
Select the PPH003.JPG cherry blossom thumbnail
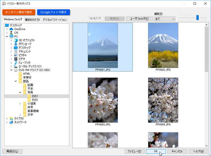(x=103, y=100)
